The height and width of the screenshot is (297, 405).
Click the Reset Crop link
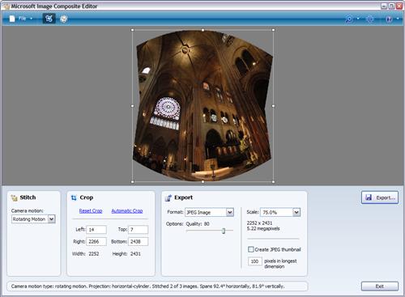[91, 210]
